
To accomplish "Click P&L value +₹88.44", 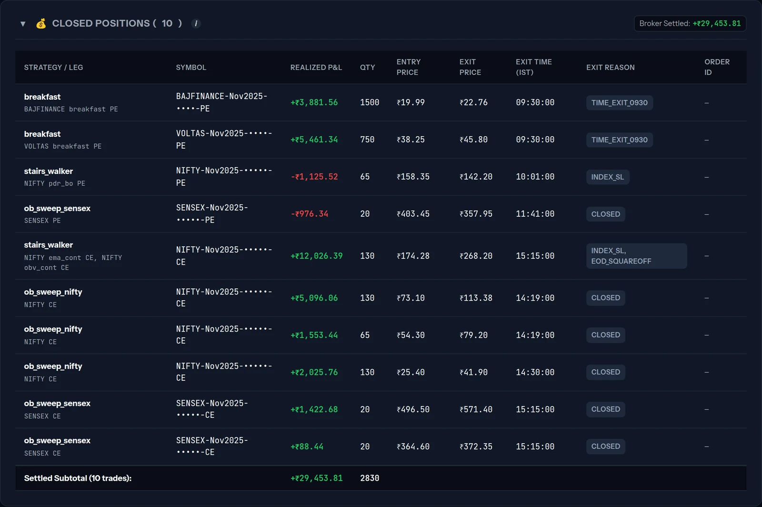I will point(307,446).
